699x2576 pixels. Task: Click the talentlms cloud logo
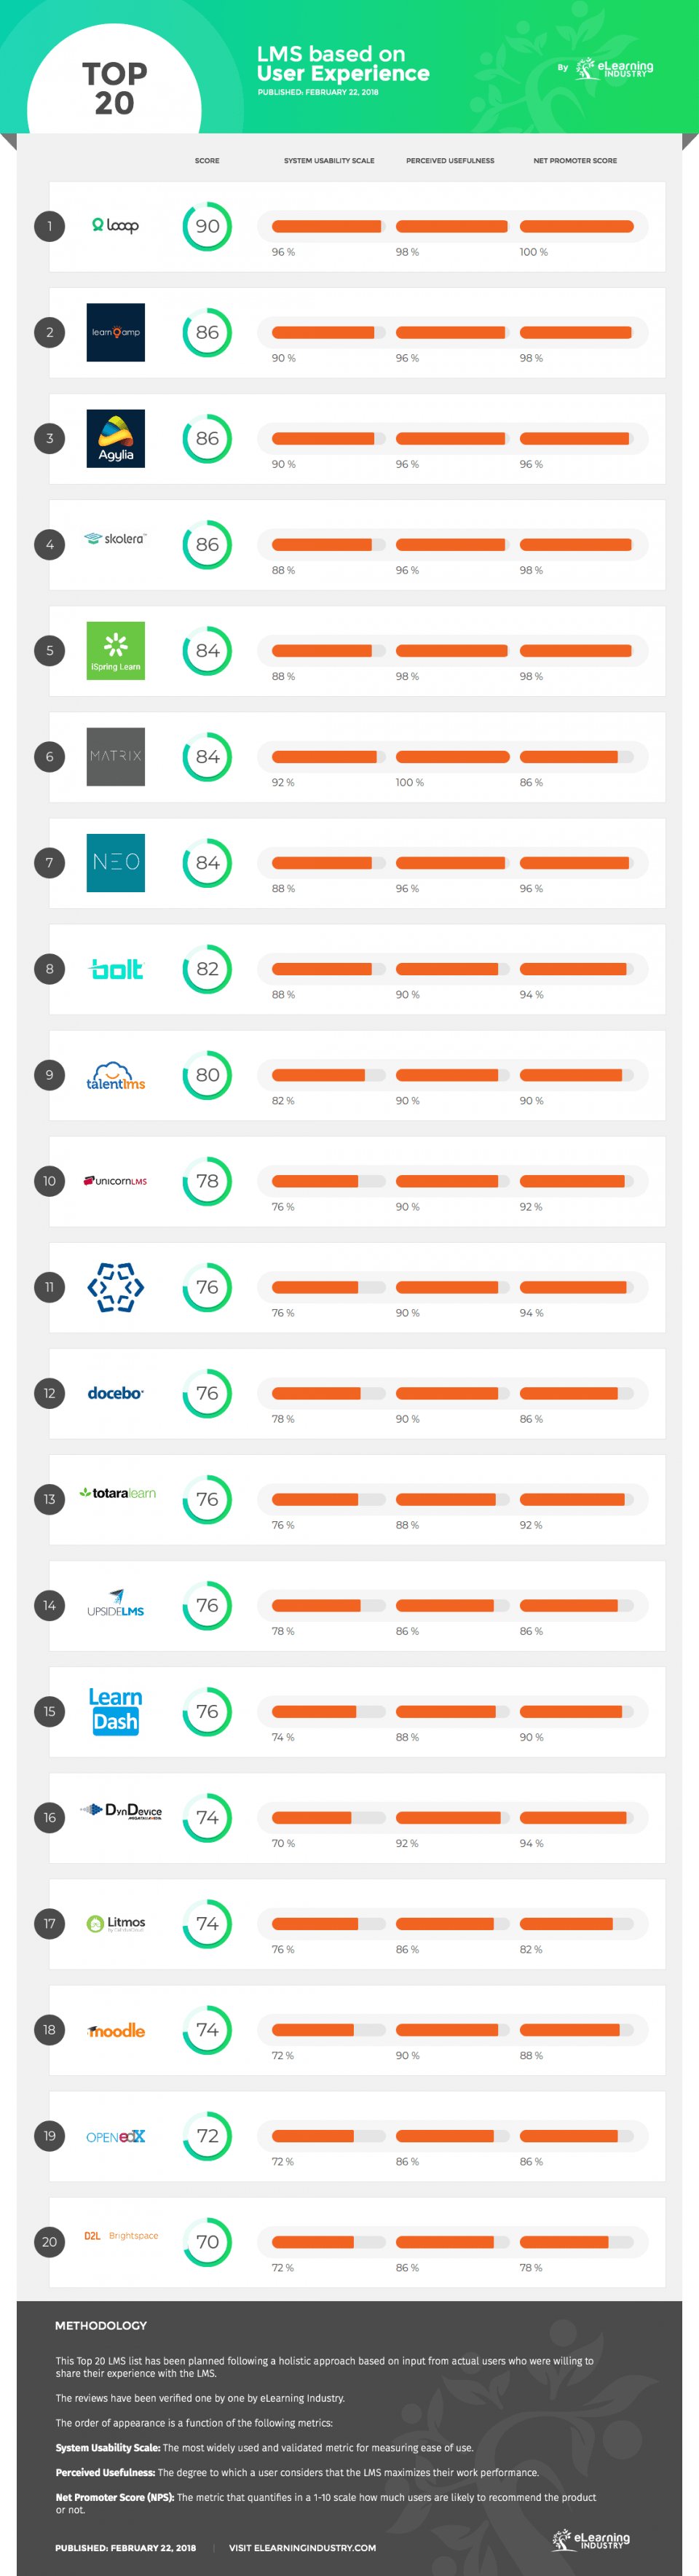(x=116, y=1075)
